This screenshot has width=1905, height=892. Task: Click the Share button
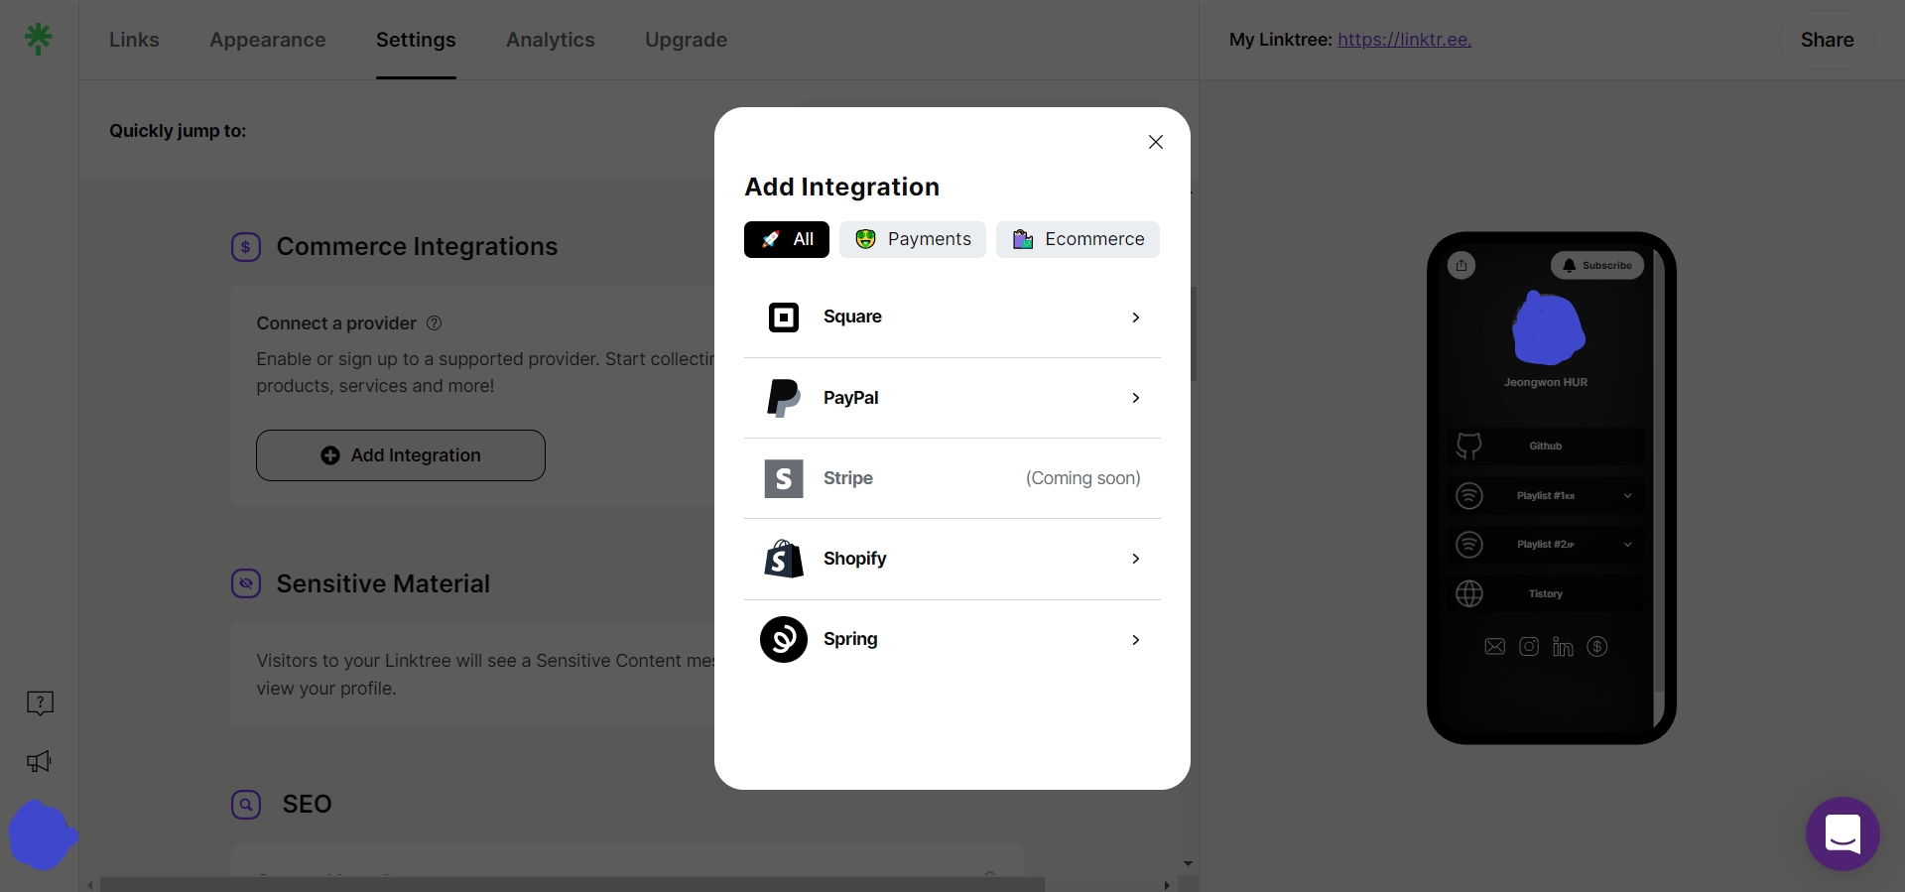click(x=1828, y=40)
